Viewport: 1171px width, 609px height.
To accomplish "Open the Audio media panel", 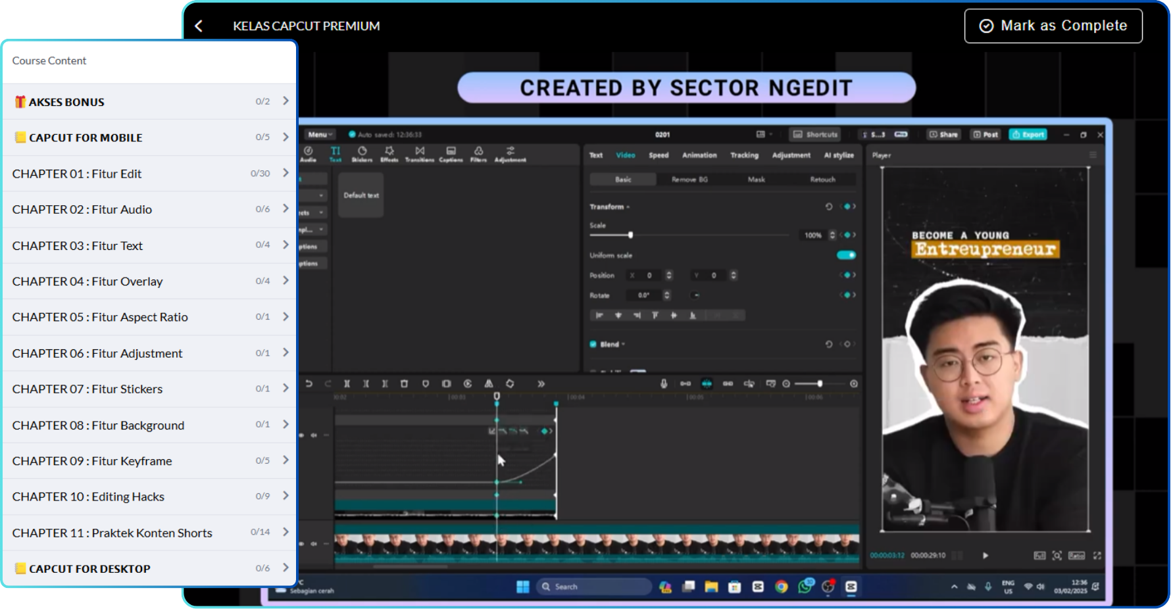I will [308, 155].
